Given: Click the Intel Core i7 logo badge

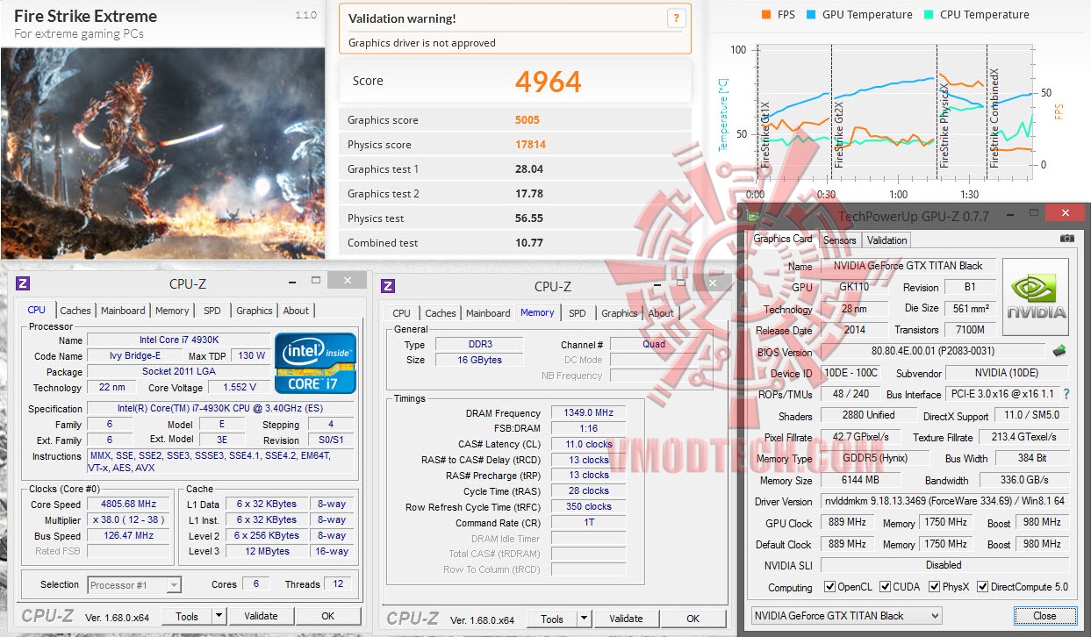Looking at the screenshot, I should point(315,362).
